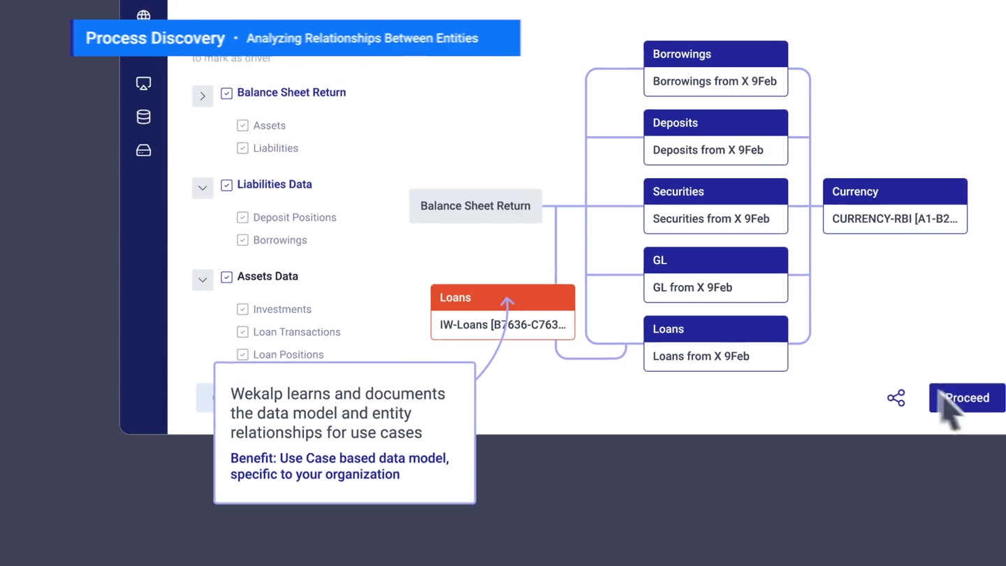1006x566 pixels.
Task: Open the globe icon in the sidebar
Action: pyautogui.click(x=143, y=15)
